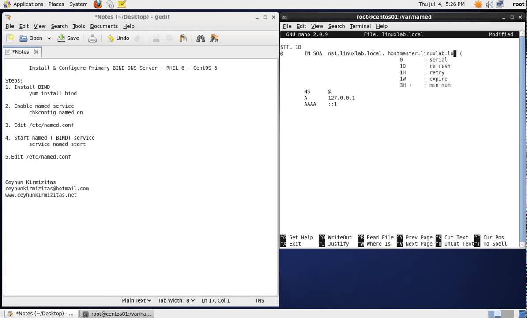Click the Cut scissors icon
The image size is (527, 318).
[156, 38]
